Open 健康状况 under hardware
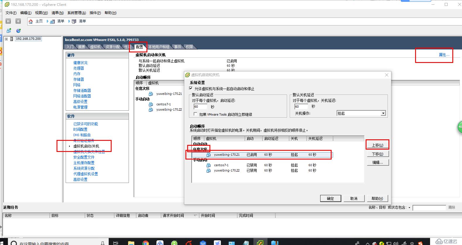This screenshot has width=462, height=245. coord(80,63)
